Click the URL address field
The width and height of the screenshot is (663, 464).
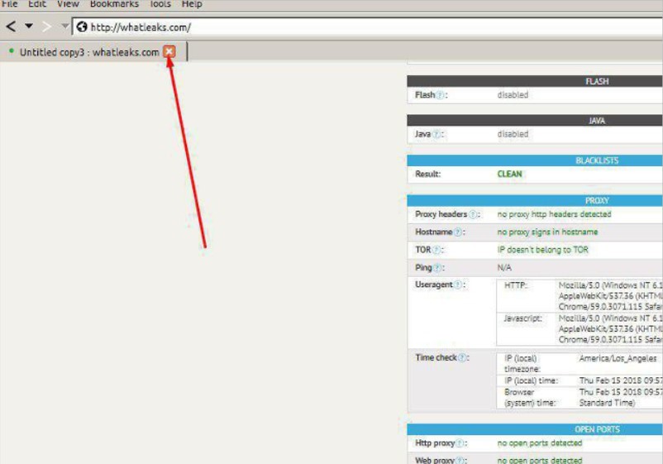tap(372, 27)
